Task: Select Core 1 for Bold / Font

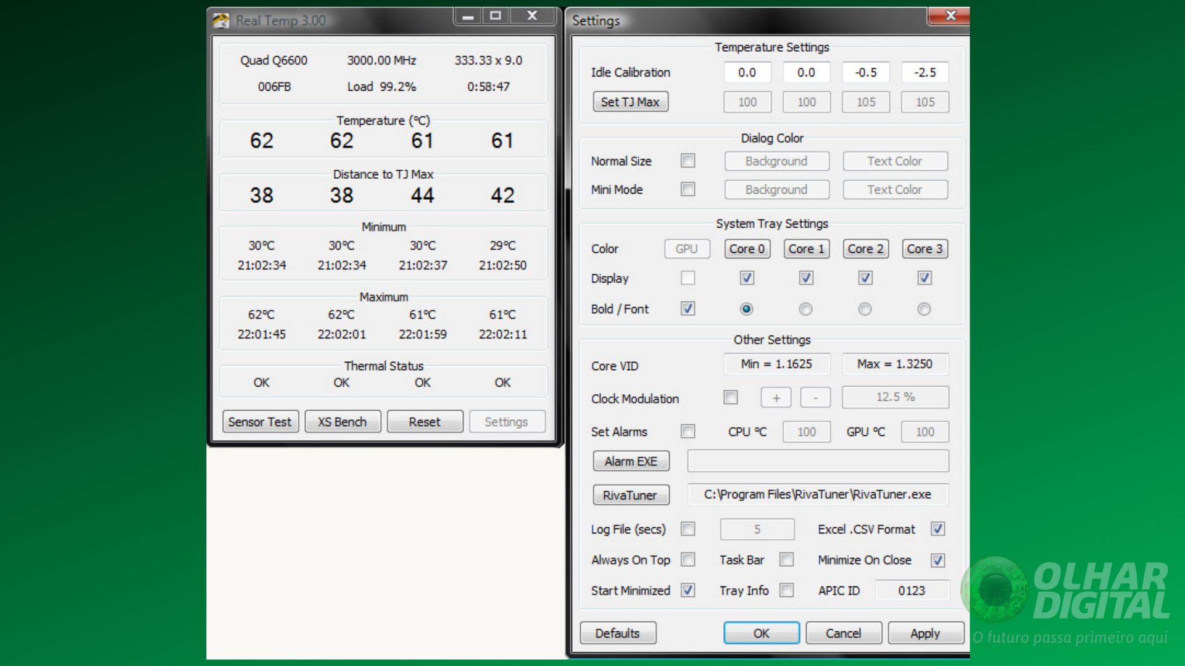Action: (805, 309)
